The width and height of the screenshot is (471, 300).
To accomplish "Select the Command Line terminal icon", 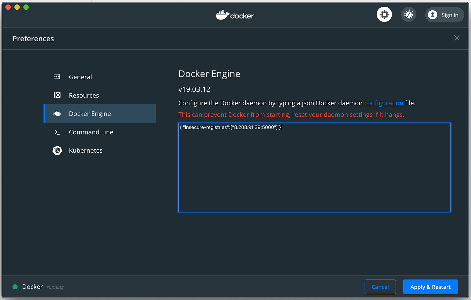I will [57, 132].
